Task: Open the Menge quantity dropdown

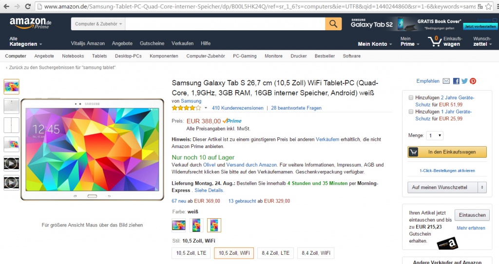Action: pos(435,135)
